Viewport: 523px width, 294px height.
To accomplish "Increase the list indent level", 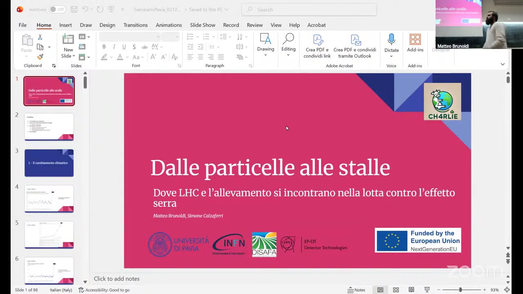I will 201,47.
